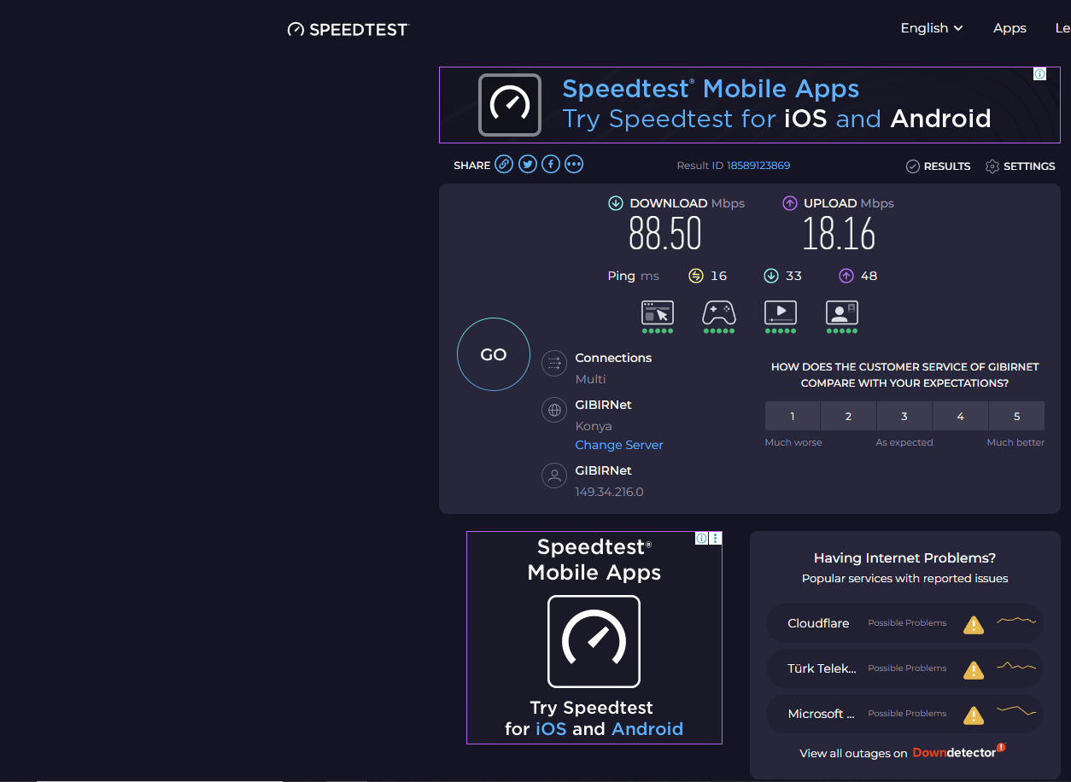This screenshot has height=782, width=1071.
Task: Click the gaming controller experience icon
Action: [719, 313]
